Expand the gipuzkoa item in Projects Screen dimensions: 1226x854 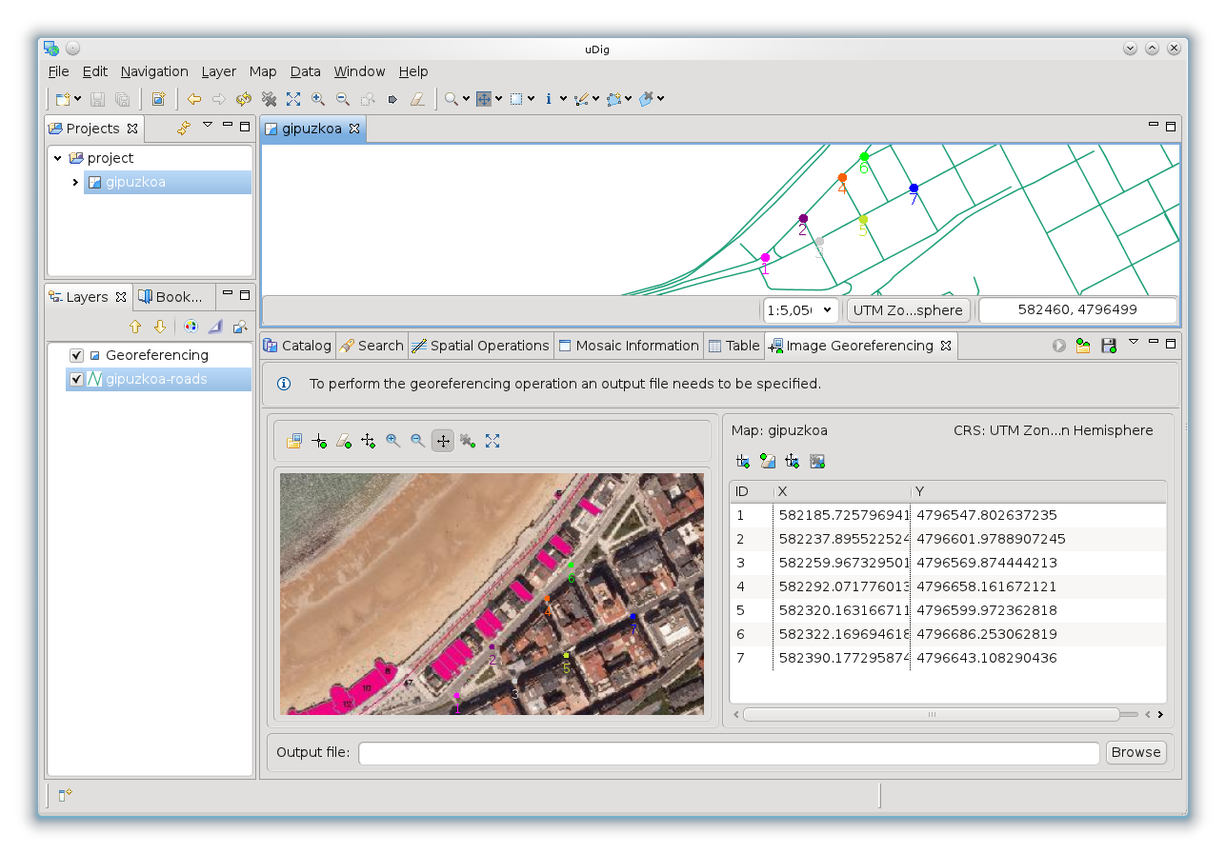tap(76, 182)
